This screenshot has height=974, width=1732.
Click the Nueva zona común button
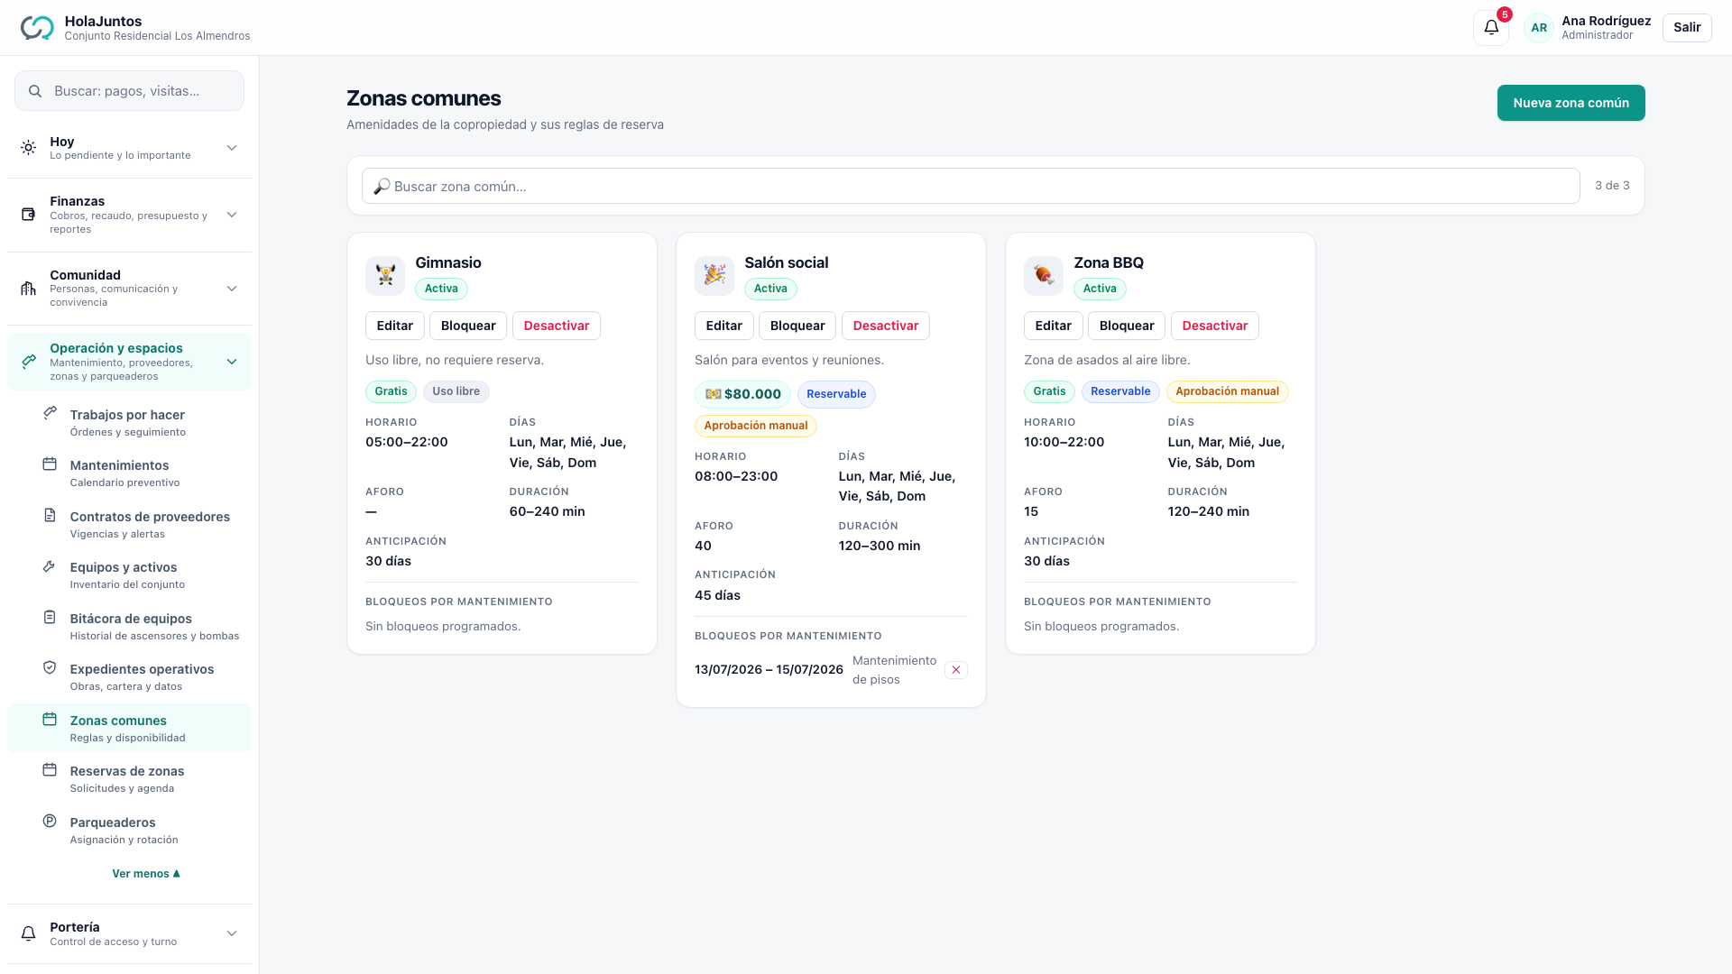1571,103
